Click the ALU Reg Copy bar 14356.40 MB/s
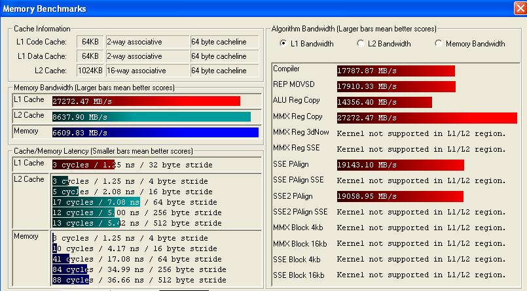Viewport: 527px width, 291px height. [384, 103]
